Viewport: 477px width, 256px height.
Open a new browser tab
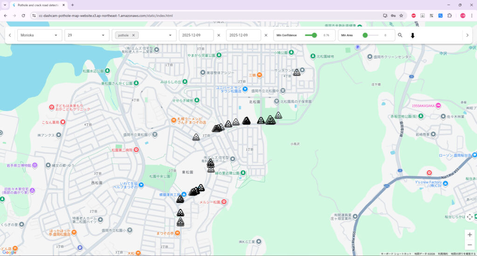[x=73, y=5]
